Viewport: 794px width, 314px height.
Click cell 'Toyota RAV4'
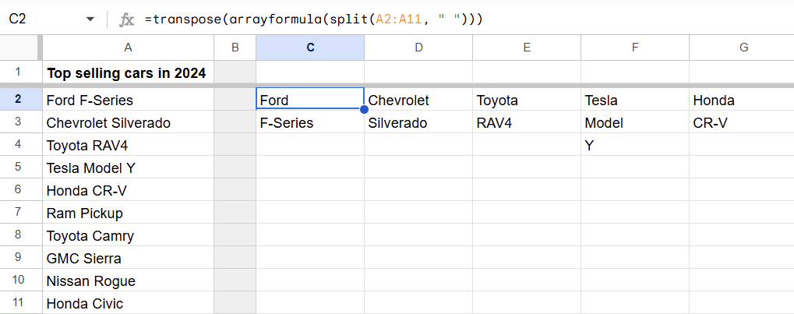coord(128,145)
